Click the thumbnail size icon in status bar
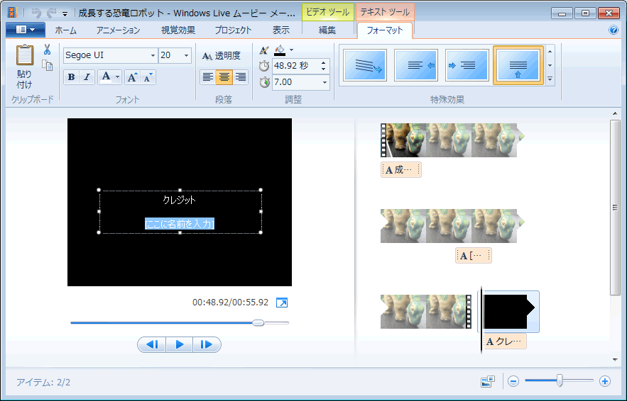 click(487, 382)
